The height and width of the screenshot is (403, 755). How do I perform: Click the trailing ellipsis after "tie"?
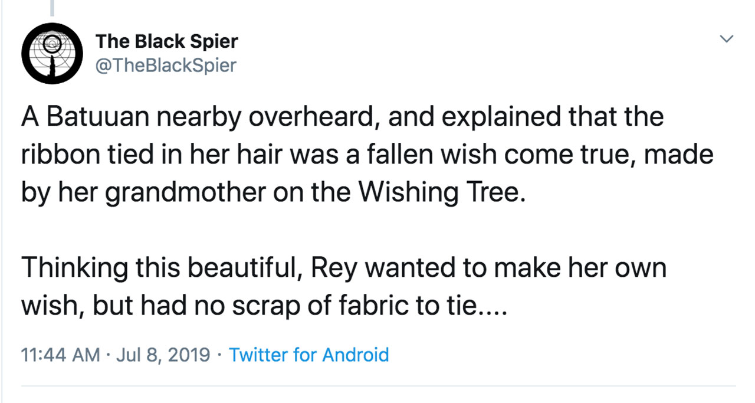click(x=491, y=306)
